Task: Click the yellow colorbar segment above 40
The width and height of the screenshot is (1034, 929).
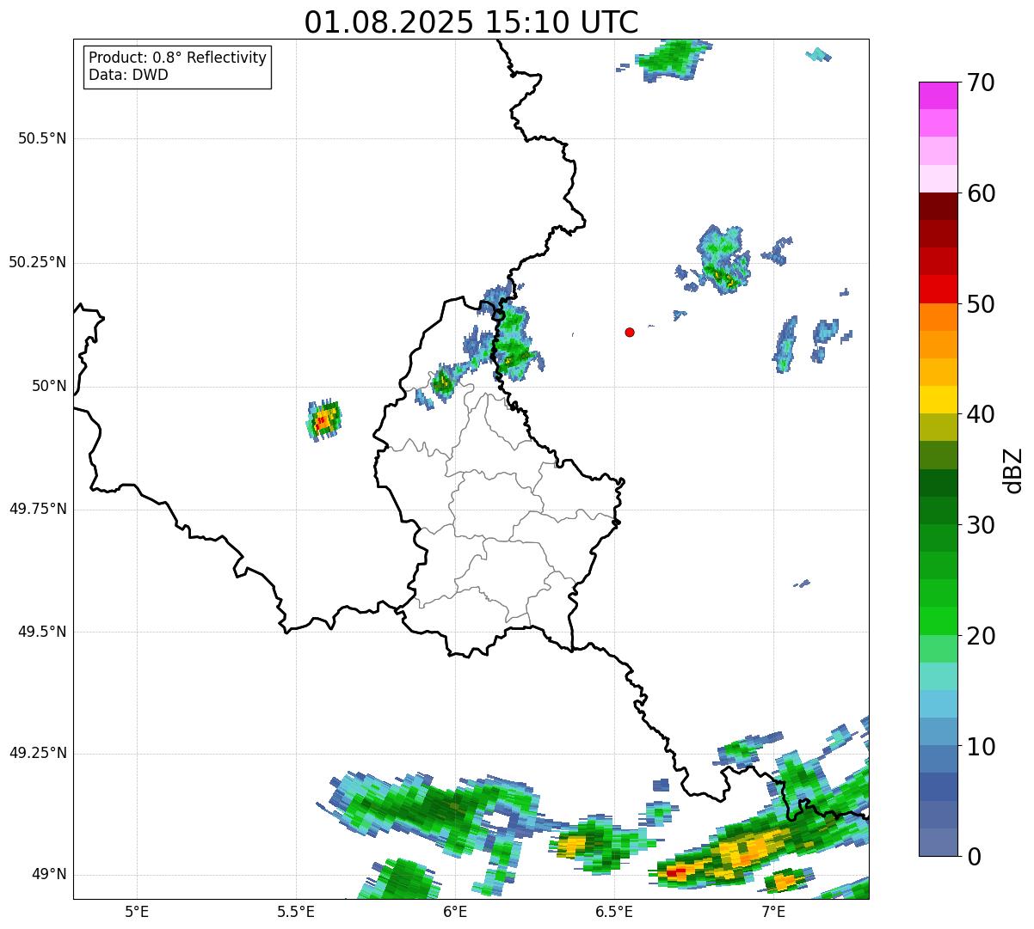Action: click(938, 400)
